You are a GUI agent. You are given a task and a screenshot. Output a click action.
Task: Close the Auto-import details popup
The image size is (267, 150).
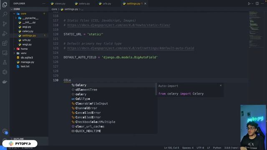click(221, 85)
